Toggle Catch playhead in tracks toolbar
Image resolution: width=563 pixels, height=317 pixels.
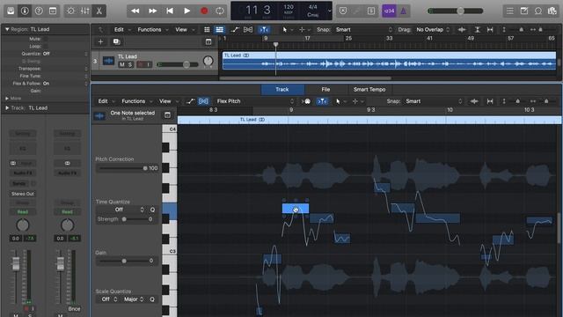coord(264,29)
